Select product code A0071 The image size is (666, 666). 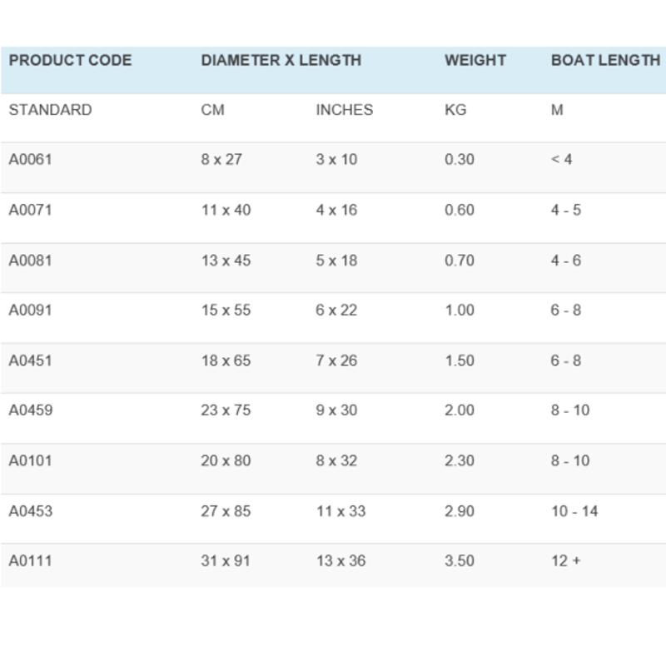point(30,210)
